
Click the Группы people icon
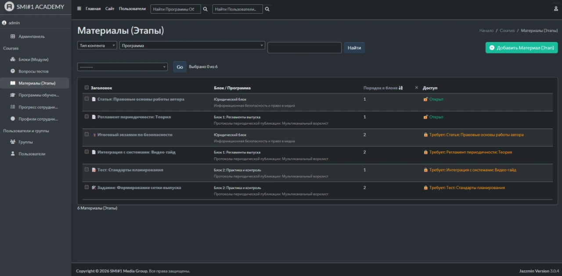click(13, 142)
